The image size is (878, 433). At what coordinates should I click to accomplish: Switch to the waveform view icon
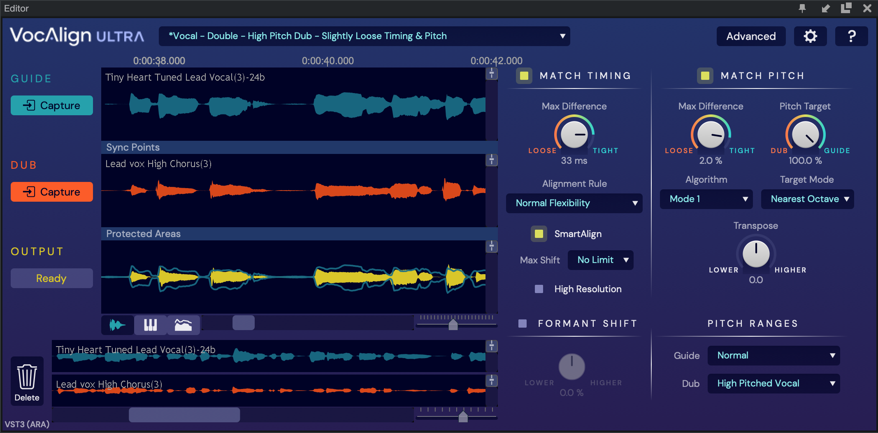[117, 325]
